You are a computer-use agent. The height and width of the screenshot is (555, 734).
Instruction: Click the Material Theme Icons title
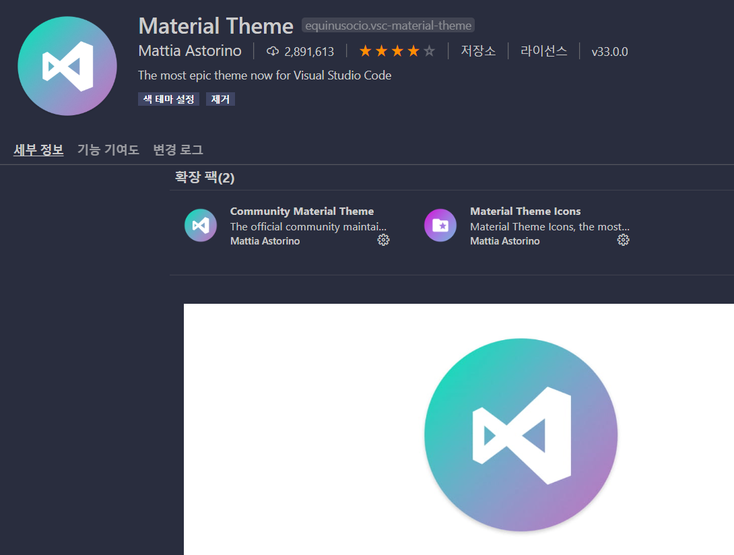coord(525,211)
